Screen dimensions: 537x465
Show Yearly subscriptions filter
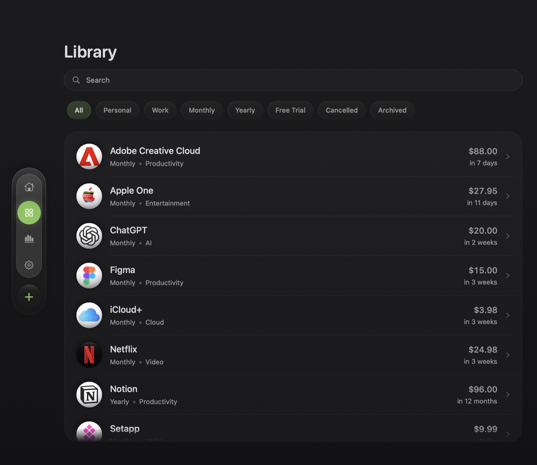click(245, 110)
